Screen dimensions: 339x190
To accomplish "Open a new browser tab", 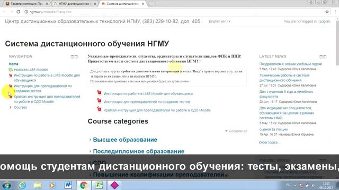I will pos(152,4).
